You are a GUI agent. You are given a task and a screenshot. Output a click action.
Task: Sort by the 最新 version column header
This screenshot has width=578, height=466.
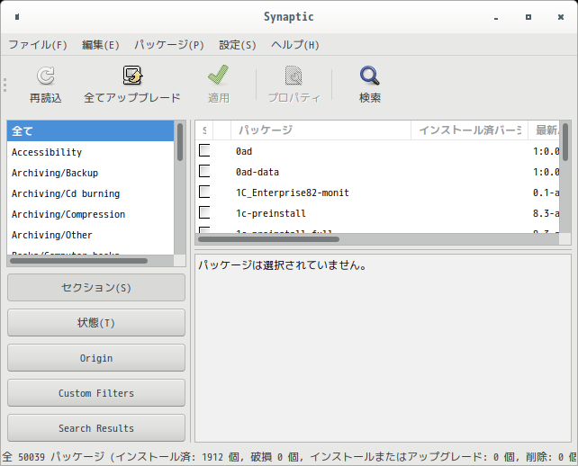click(544, 130)
